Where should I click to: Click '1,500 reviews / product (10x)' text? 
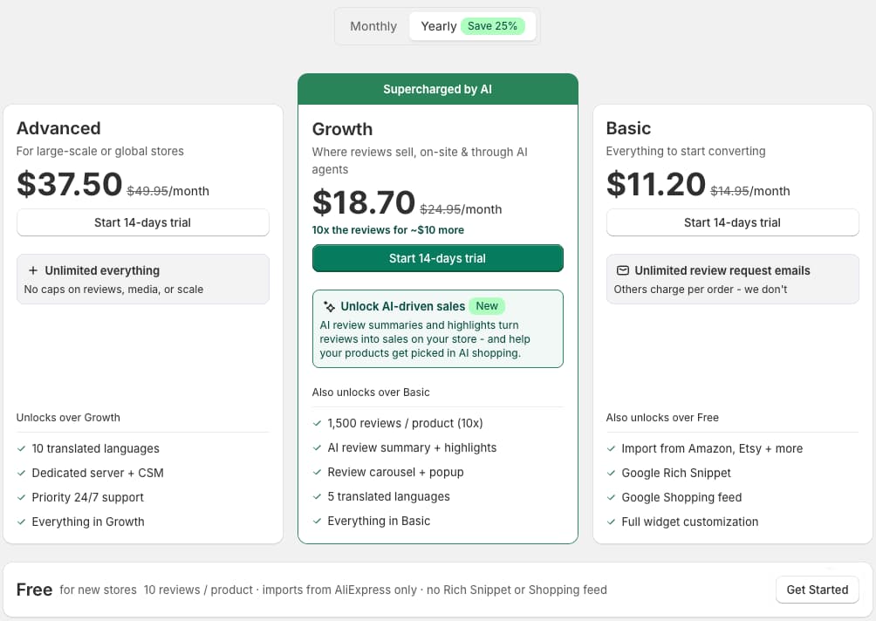(x=405, y=423)
